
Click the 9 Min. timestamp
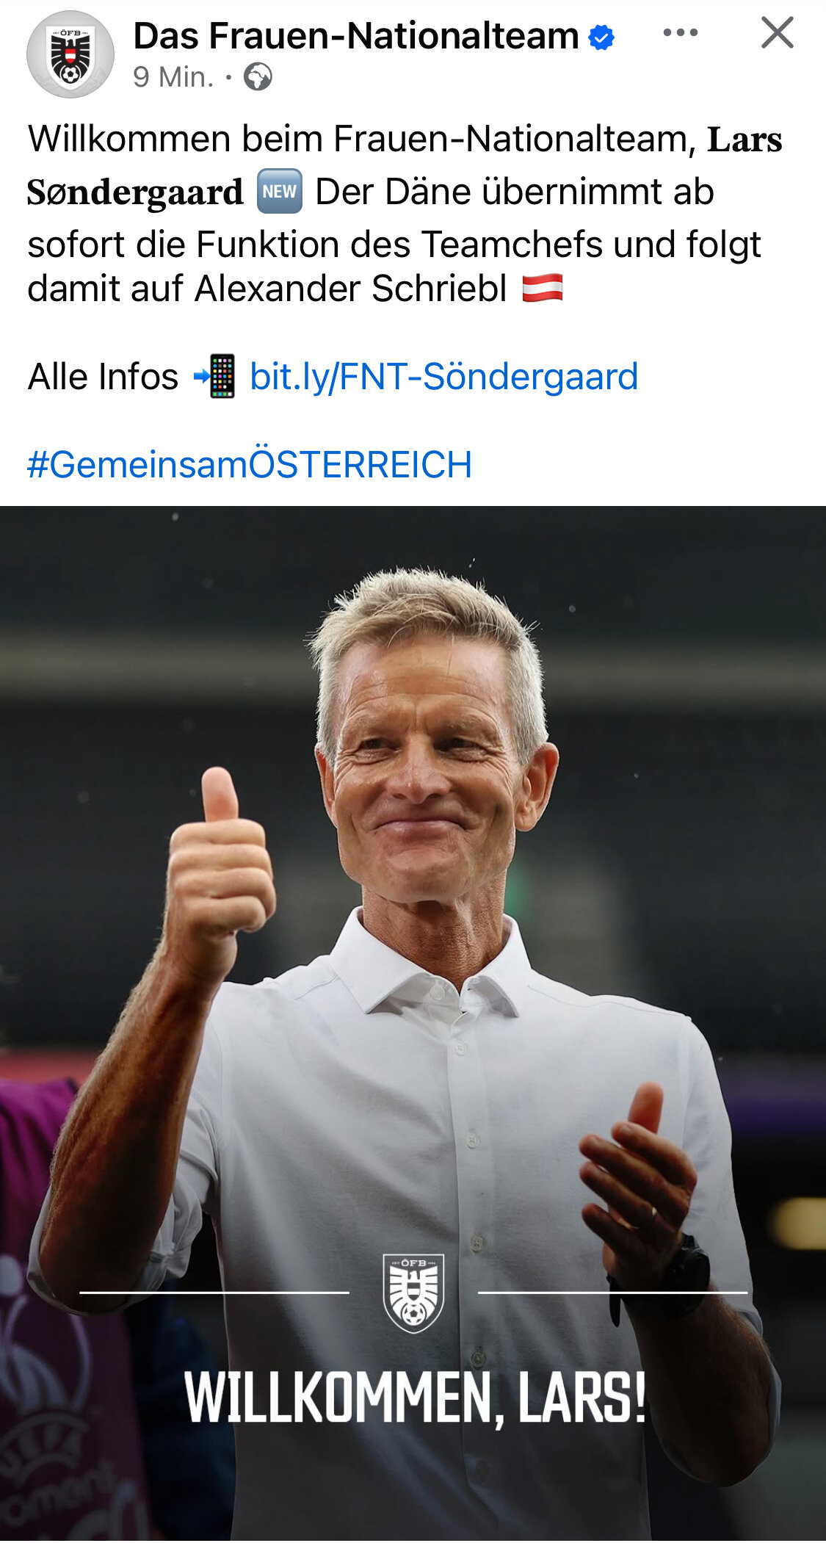click(x=173, y=77)
